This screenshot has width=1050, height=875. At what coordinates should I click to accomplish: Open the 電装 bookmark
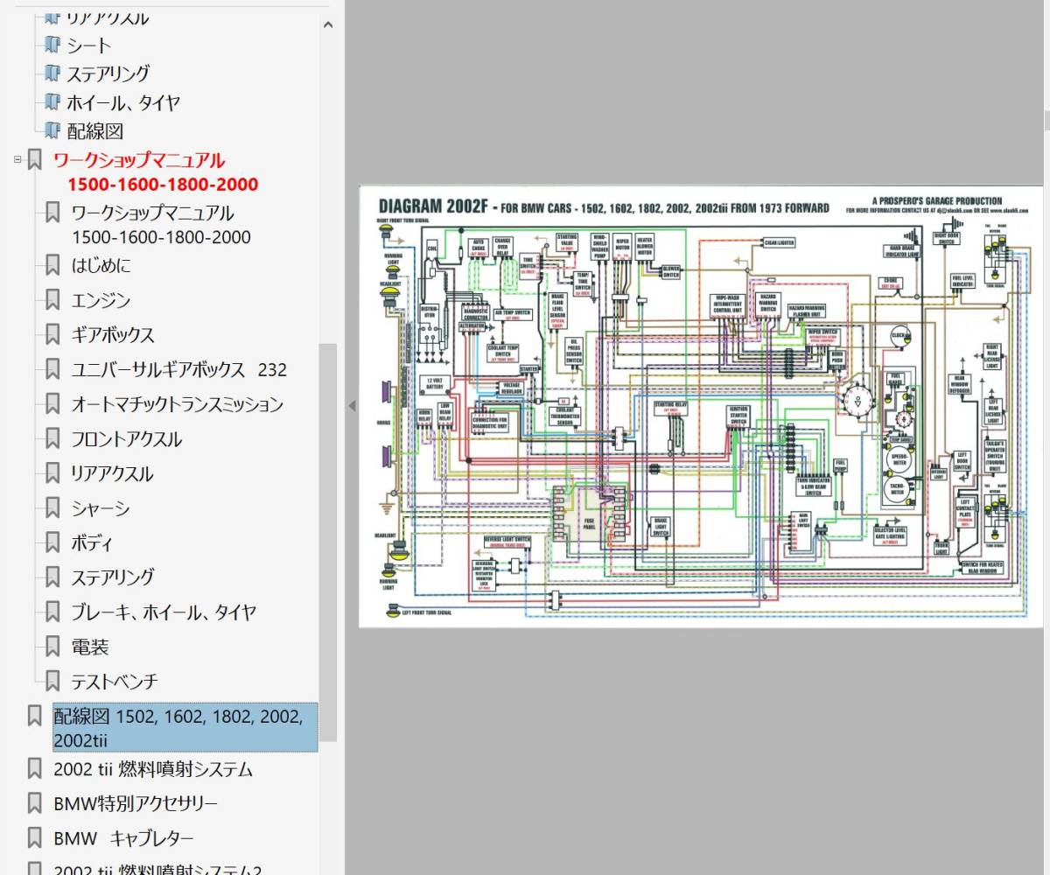click(x=90, y=647)
